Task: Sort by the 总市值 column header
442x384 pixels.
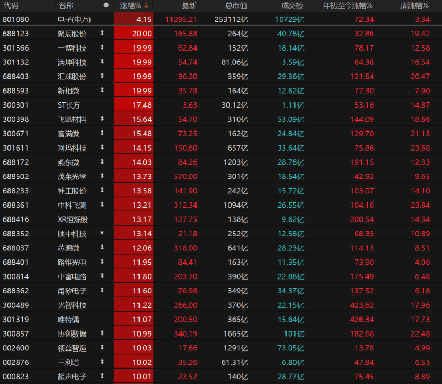Action: click(x=236, y=5)
